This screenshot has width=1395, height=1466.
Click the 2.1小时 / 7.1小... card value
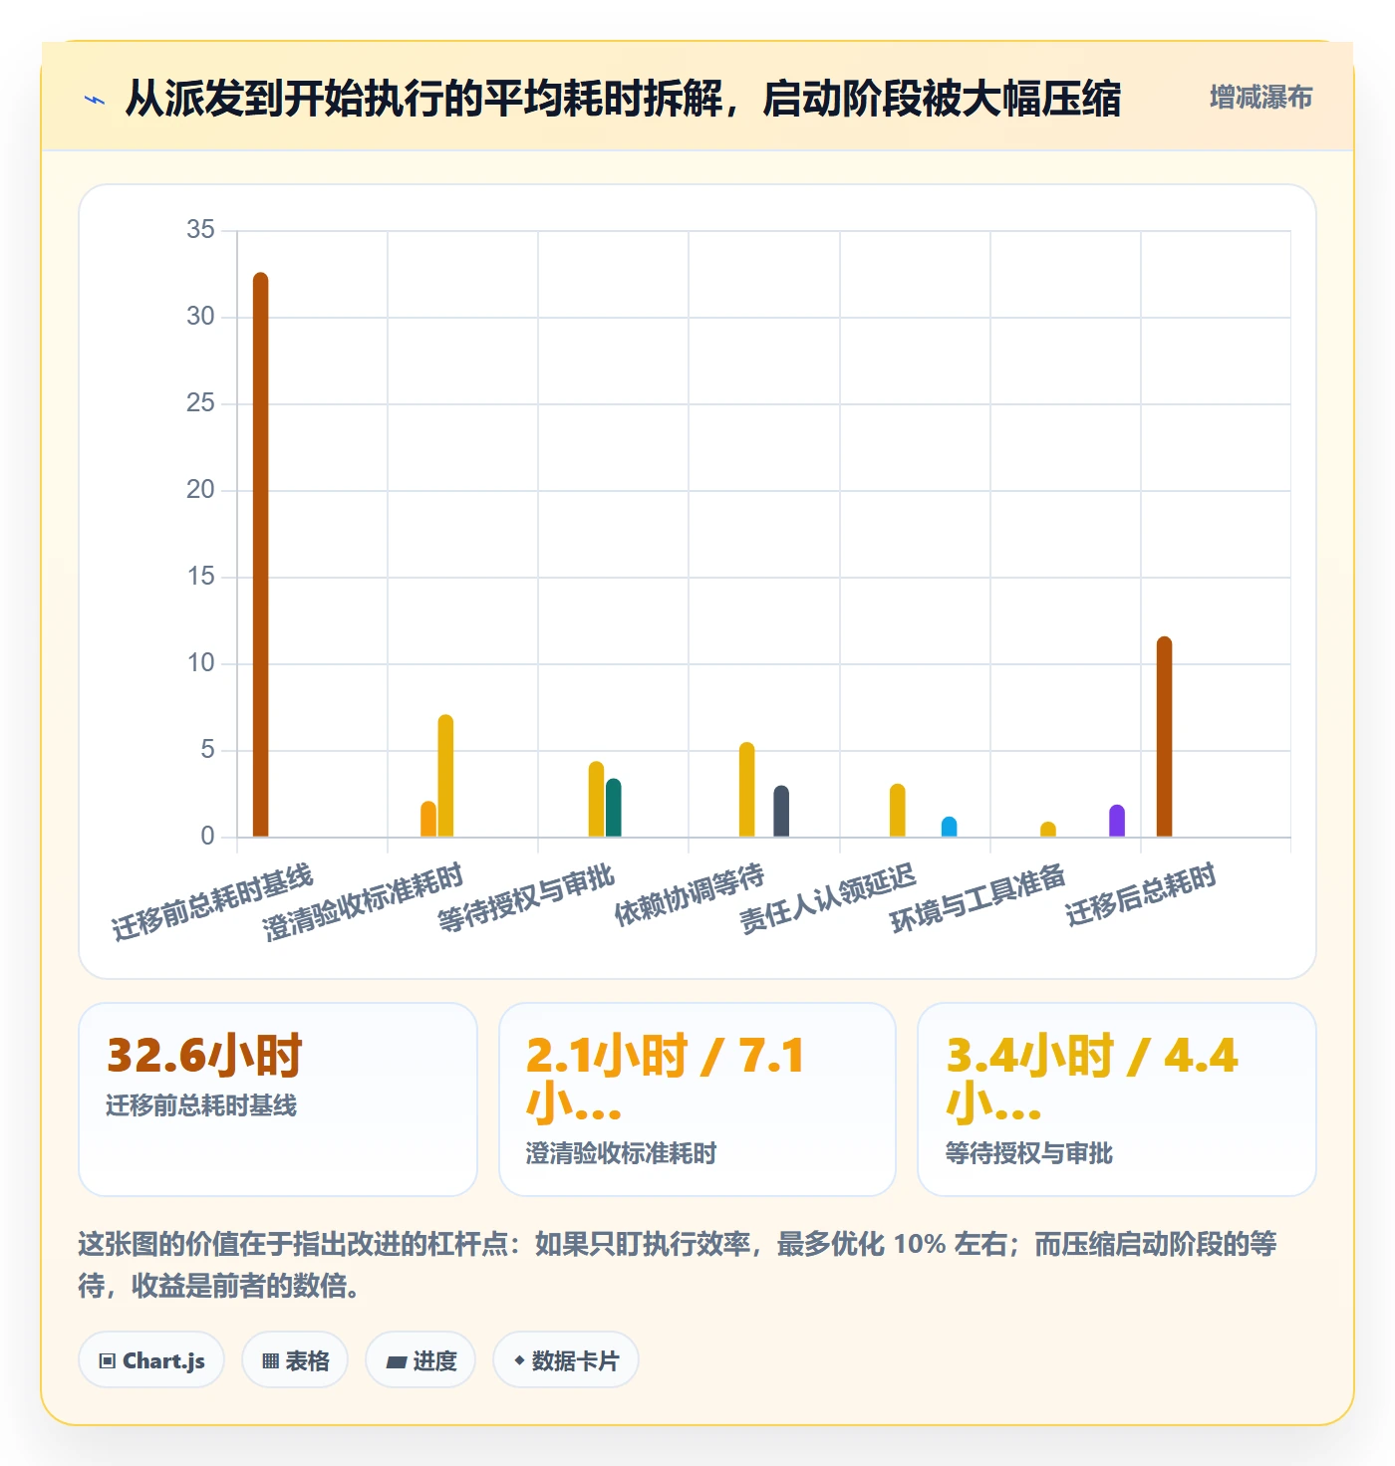tap(665, 1080)
